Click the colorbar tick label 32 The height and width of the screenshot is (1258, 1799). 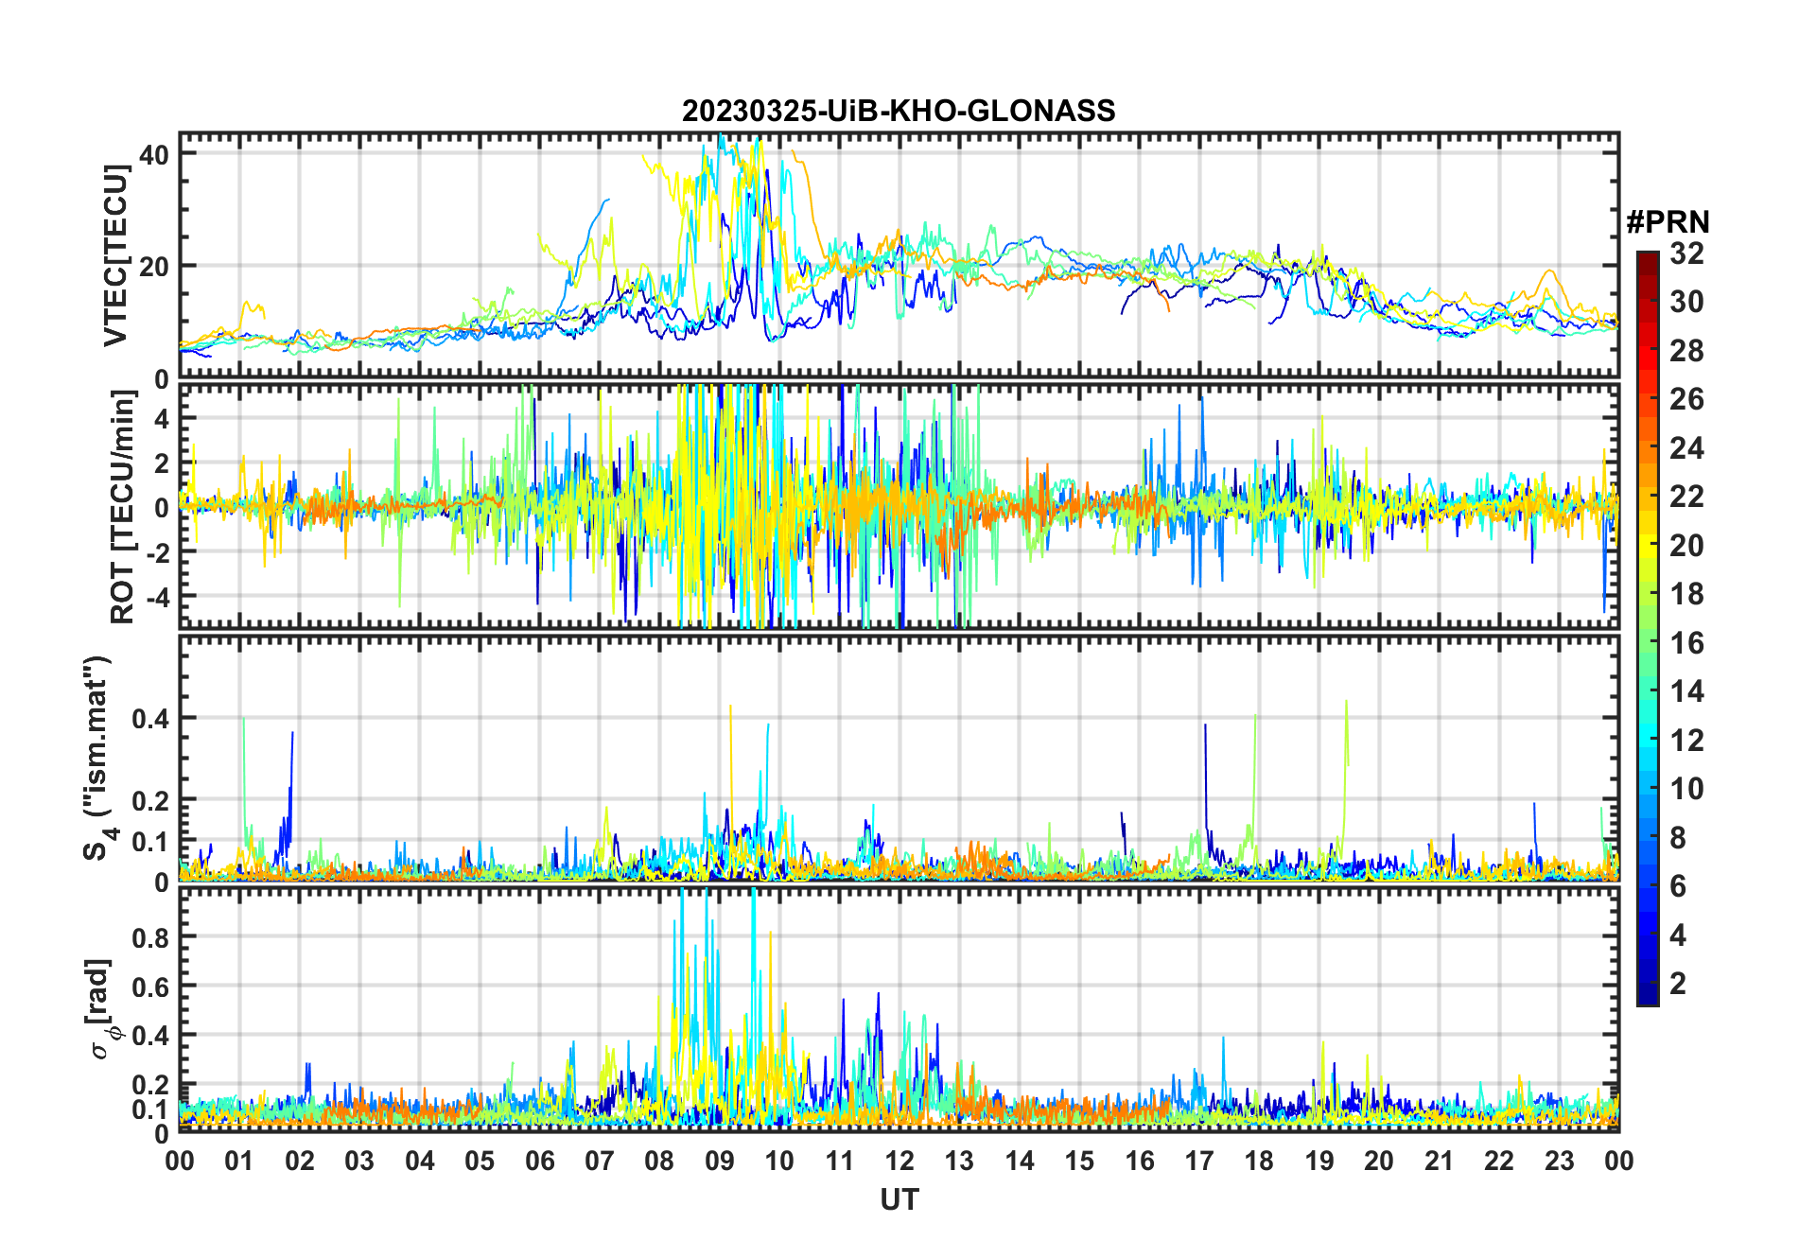[x=1686, y=253]
